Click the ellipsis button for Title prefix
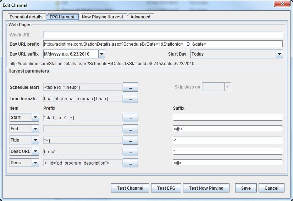The height and width of the screenshot is (201, 293). [x=130, y=140]
